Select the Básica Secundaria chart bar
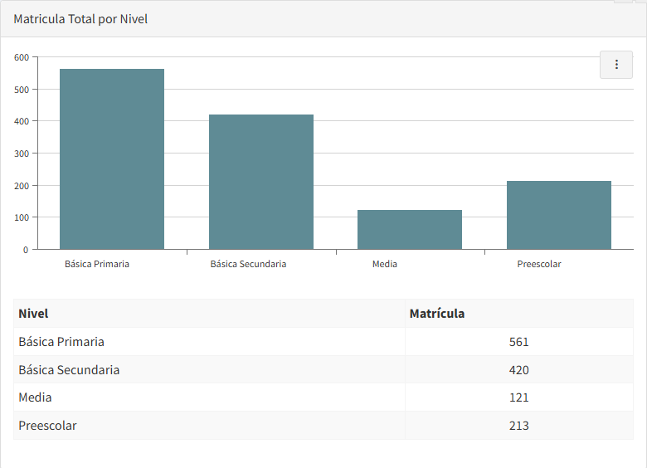The height and width of the screenshot is (468, 647). (x=260, y=182)
